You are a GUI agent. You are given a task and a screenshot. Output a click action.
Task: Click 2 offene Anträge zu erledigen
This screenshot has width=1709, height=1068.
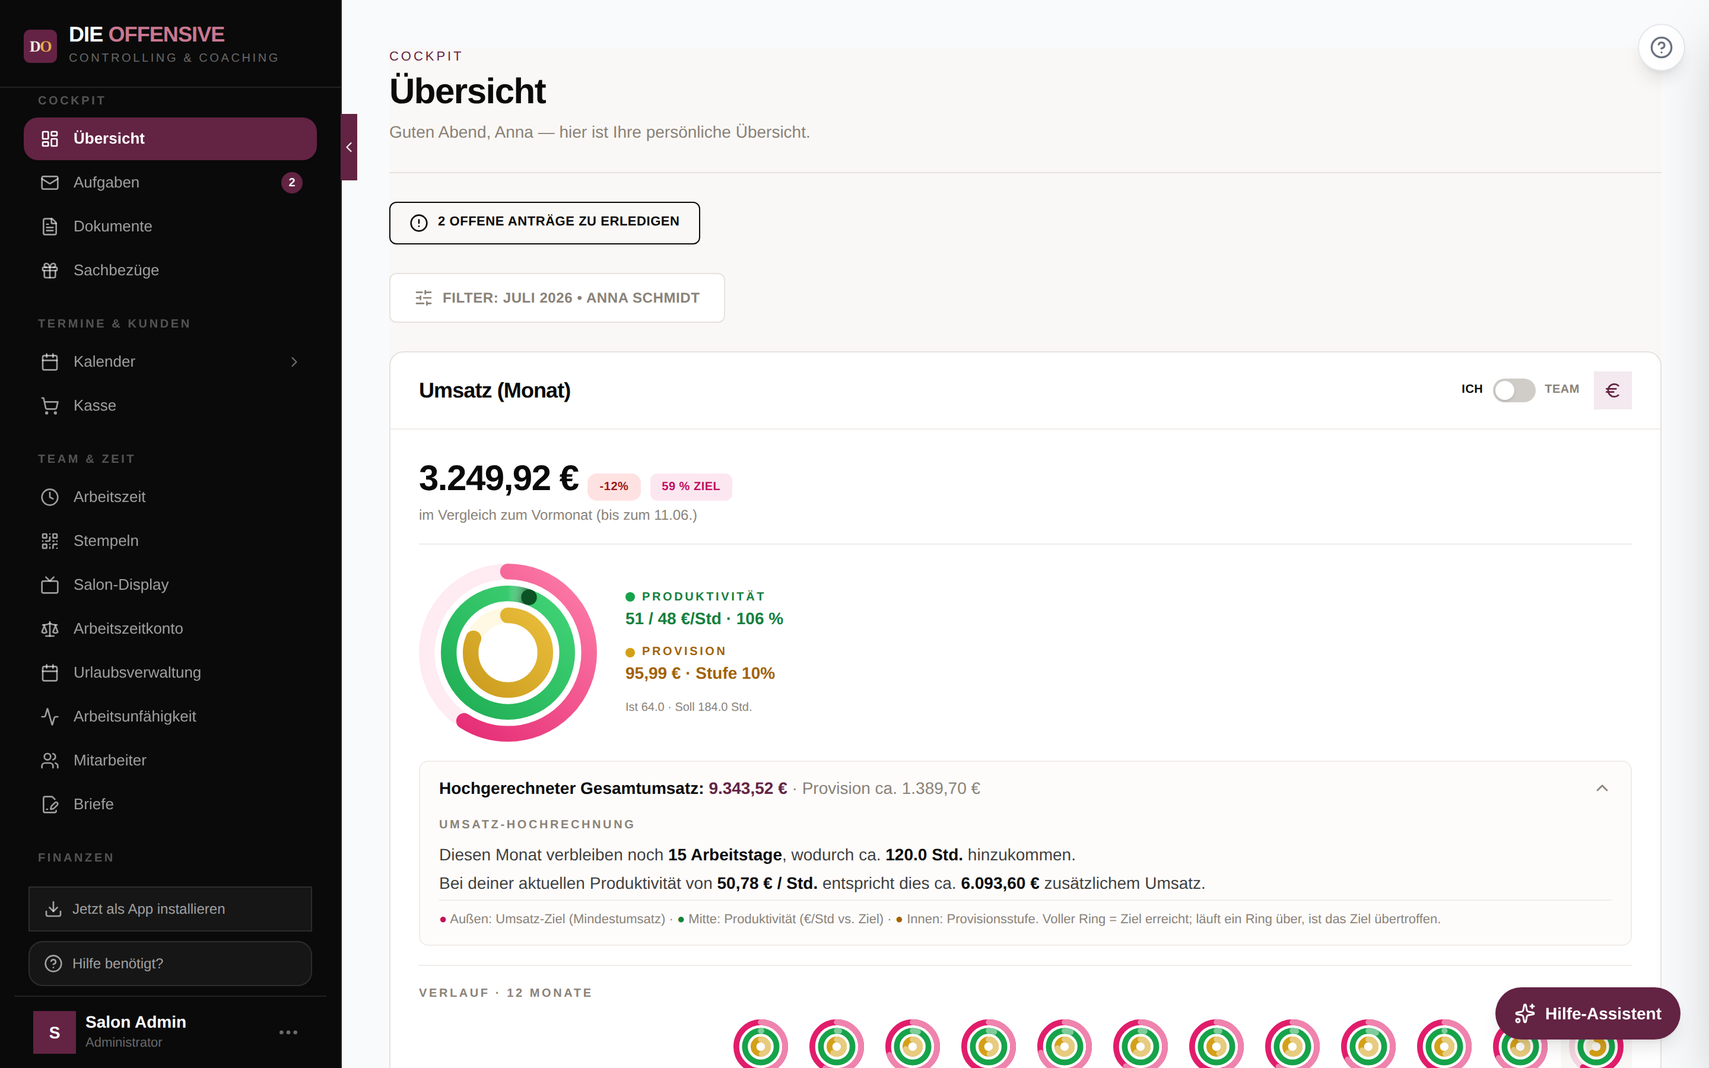pos(545,223)
